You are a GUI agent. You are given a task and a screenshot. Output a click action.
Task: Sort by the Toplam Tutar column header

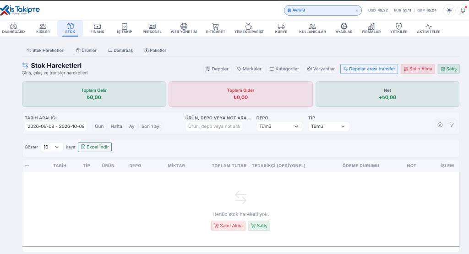coord(229,166)
